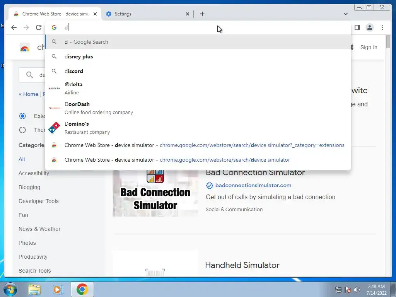The image size is (396, 297).
Task: Select the Themes radio button
Action: [x=22, y=130]
